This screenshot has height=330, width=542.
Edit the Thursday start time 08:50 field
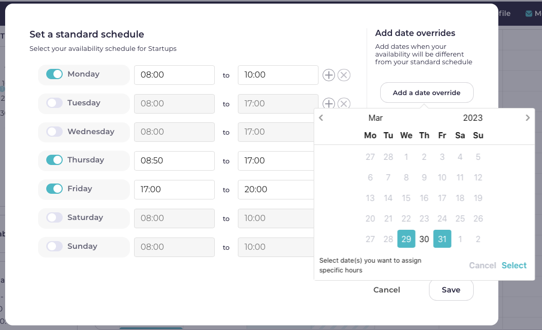174,161
